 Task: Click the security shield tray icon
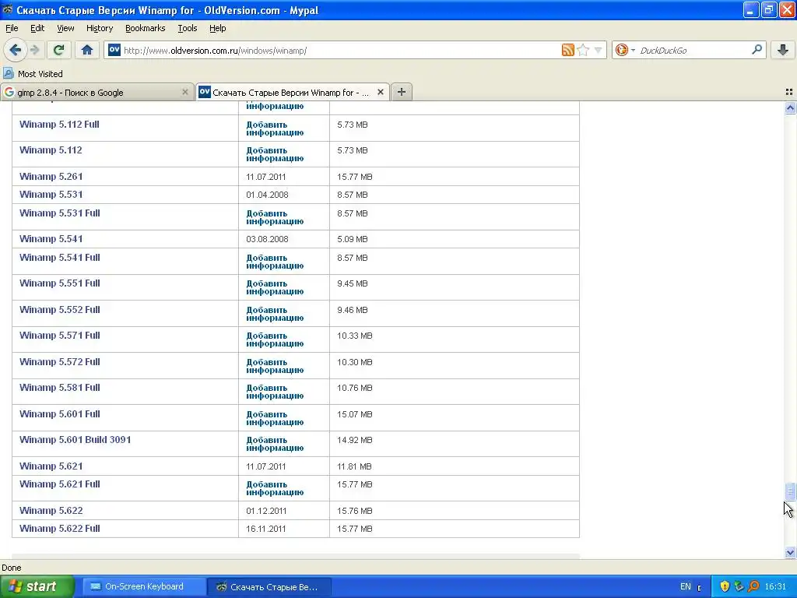coord(725,586)
